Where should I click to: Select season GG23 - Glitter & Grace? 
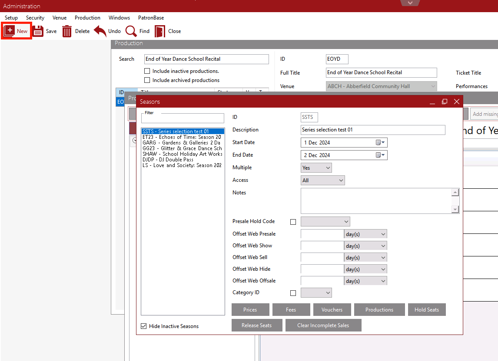(183, 148)
